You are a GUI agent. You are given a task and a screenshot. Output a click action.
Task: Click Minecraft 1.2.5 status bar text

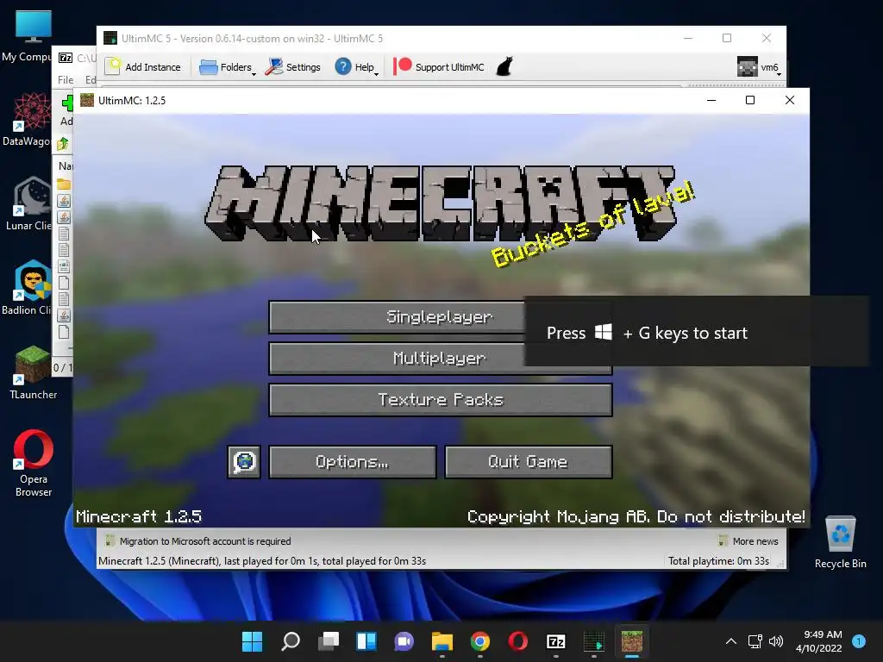tap(262, 561)
